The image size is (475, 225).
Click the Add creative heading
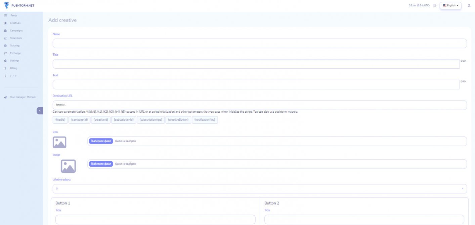click(62, 20)
